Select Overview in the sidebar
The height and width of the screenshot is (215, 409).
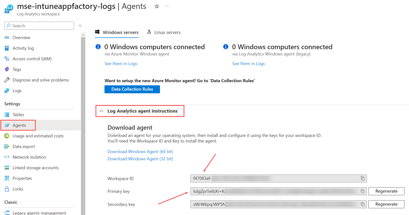pos(21,38)
